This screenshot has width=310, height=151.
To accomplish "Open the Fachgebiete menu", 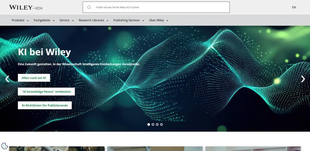I will coord(42,20).
